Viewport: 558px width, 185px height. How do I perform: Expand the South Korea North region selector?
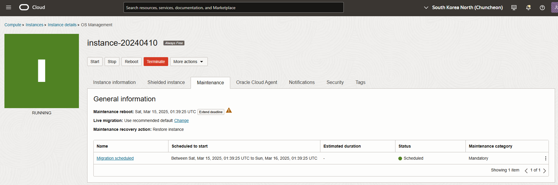(x=463, y=8)
